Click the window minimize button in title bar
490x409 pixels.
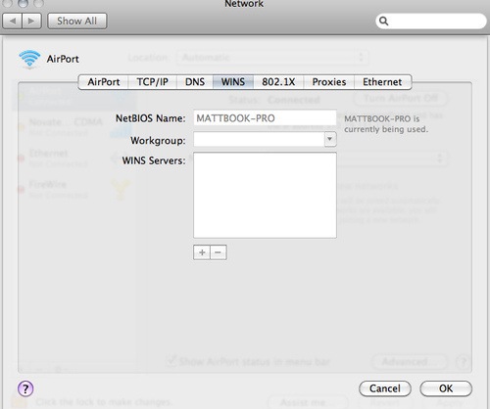pyautogui.click(x=23, y=3)
